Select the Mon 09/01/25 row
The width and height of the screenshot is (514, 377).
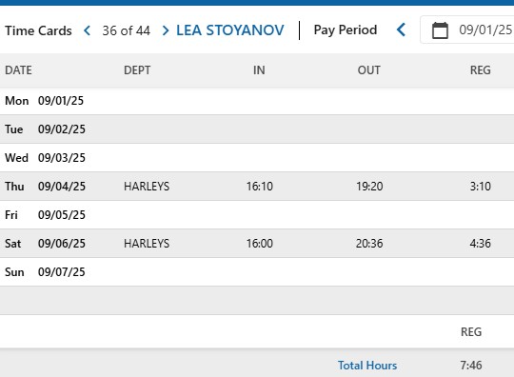tap(257, 100)
